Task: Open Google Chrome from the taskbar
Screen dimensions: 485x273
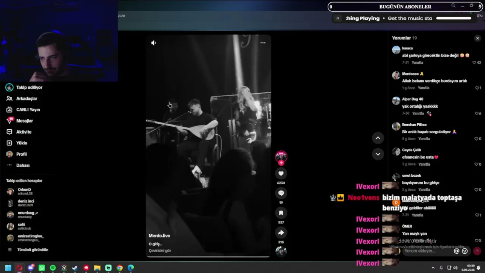Action: tap(119, 268)
